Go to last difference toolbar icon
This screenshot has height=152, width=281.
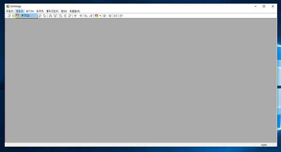coord(70,16)
